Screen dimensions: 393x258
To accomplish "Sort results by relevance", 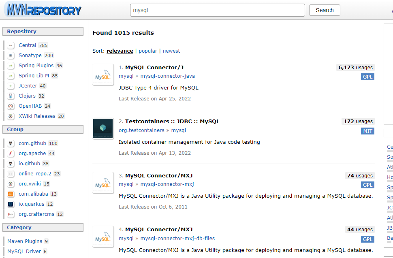I will coord(120,51).
